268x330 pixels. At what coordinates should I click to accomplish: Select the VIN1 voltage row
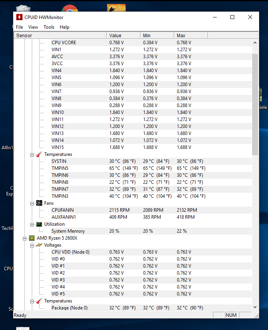click(151, 50)
